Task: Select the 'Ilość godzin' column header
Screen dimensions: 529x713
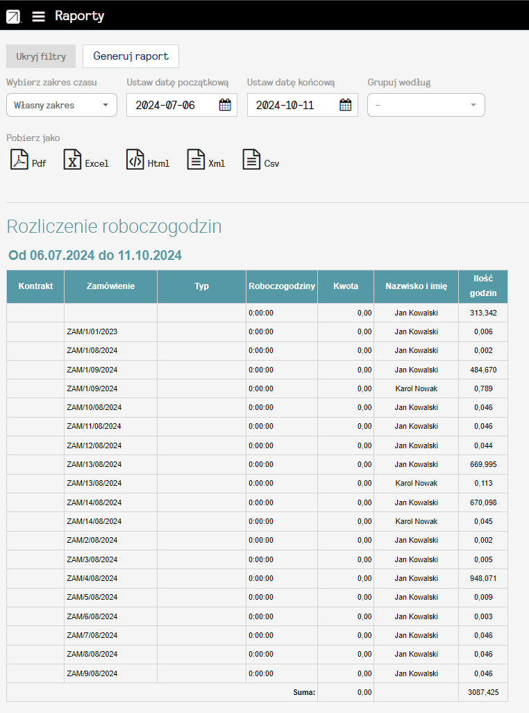Action: click(482, 286)
